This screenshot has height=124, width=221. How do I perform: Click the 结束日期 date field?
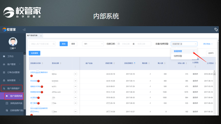pos(141,44)
